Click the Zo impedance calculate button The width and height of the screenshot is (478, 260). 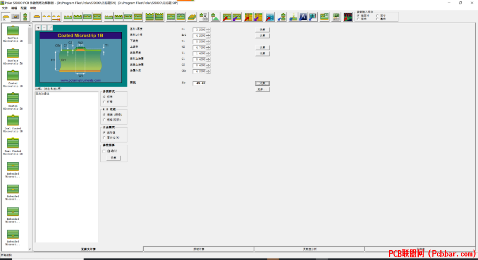pos(262,83)
